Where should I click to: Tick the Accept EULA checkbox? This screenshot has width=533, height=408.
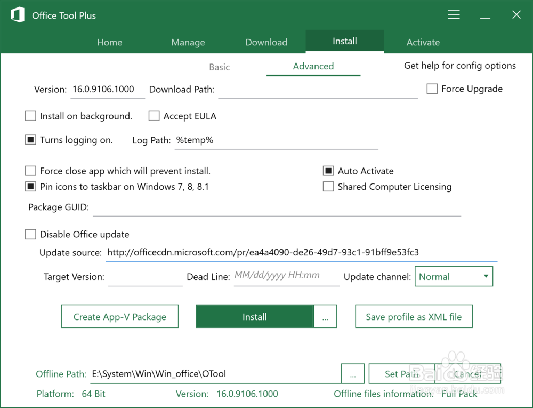tap(154, 116)
